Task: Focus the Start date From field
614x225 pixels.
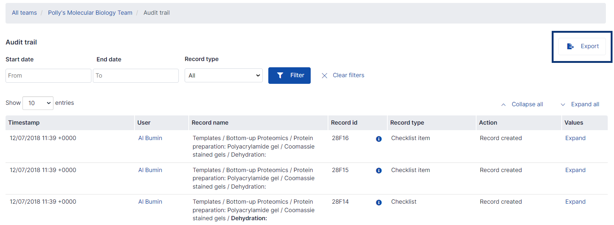Action: tap(48, 76)
